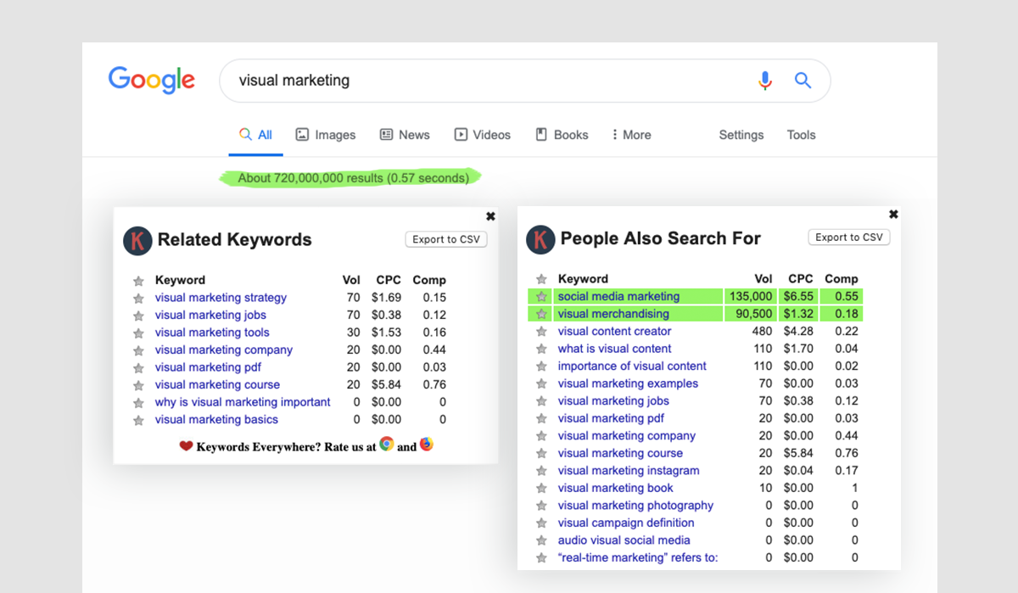The height and width of the screenshot is (593, 1018).
Task: Click the camera icon on the Images tab
Action: (x=303, y=134)
